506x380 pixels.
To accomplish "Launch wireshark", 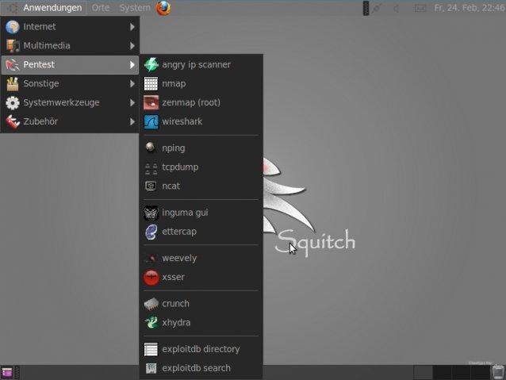I will click(x=201, y=121).
